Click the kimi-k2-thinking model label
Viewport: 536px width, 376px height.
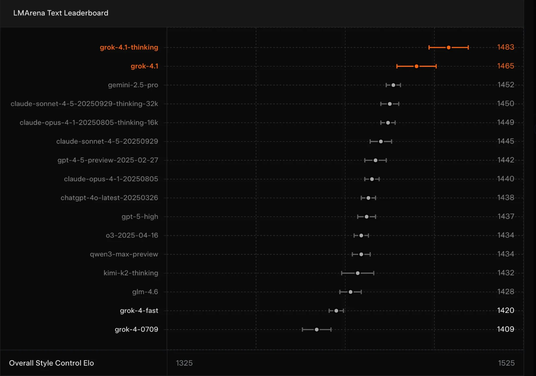131,273
